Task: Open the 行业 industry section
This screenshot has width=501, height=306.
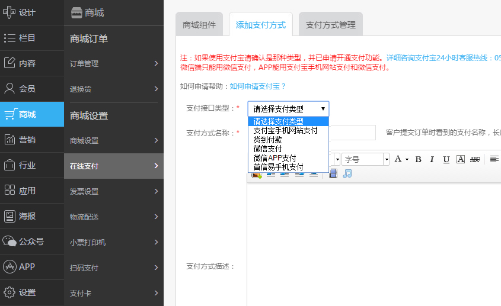Action: click(x=32, y=165)
